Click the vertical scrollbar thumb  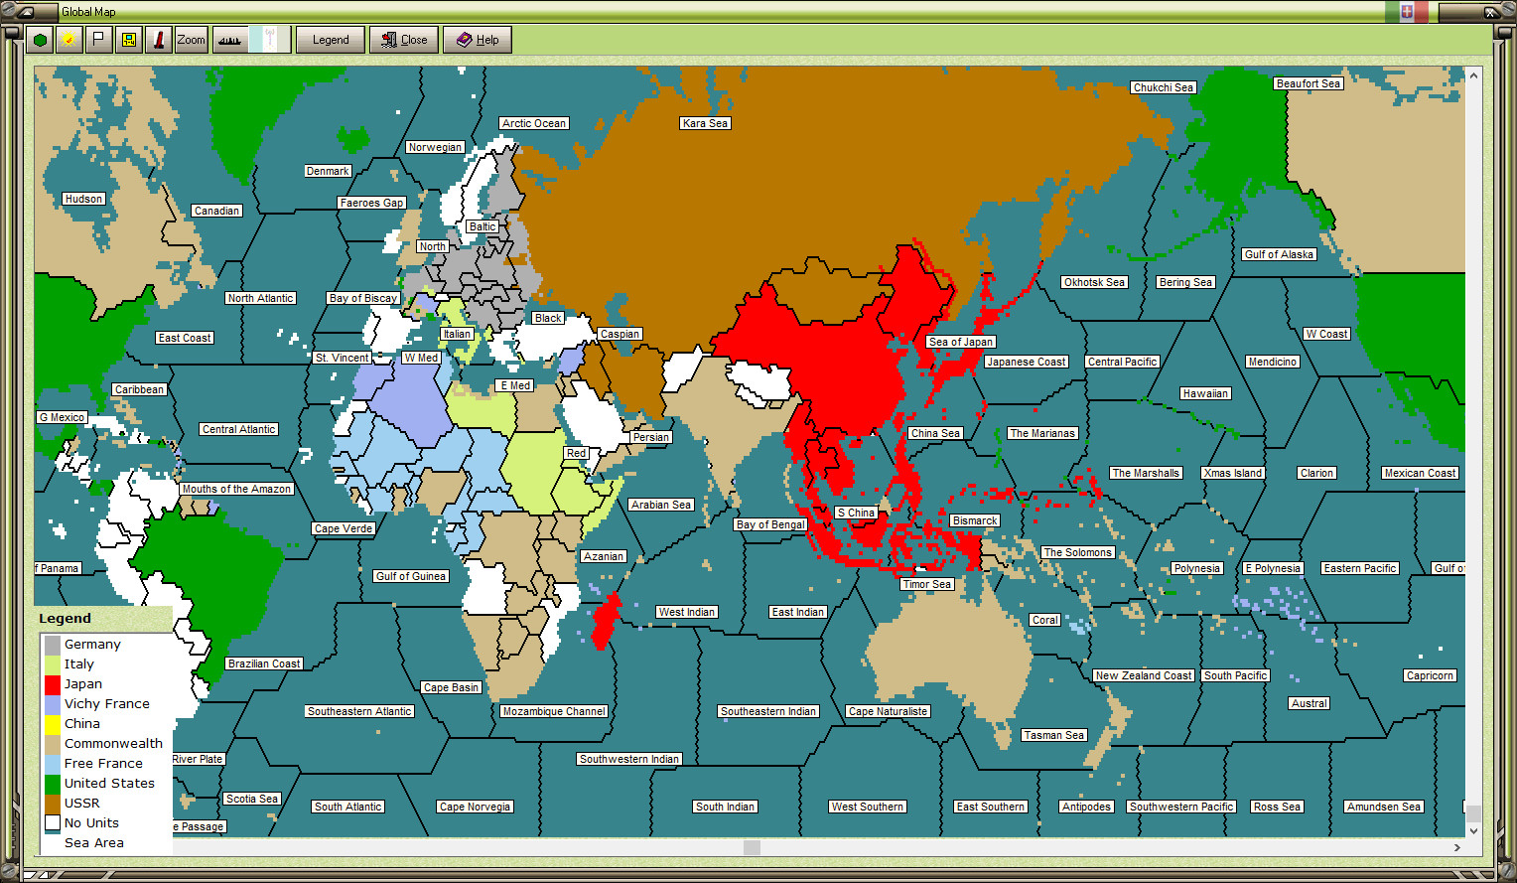1474,813
